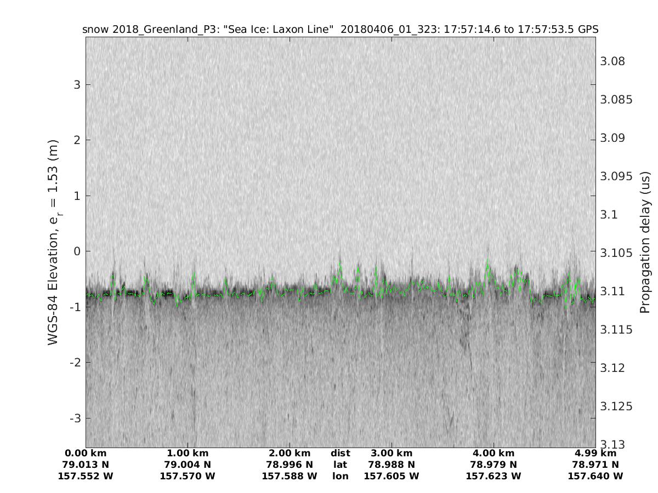The image size is (658, 493).
Task: Click the elevation tick label '-3' on left axis
Action: click(x=75, y=418)
